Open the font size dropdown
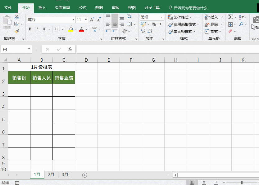259x185 pixels. coord(85,19)
